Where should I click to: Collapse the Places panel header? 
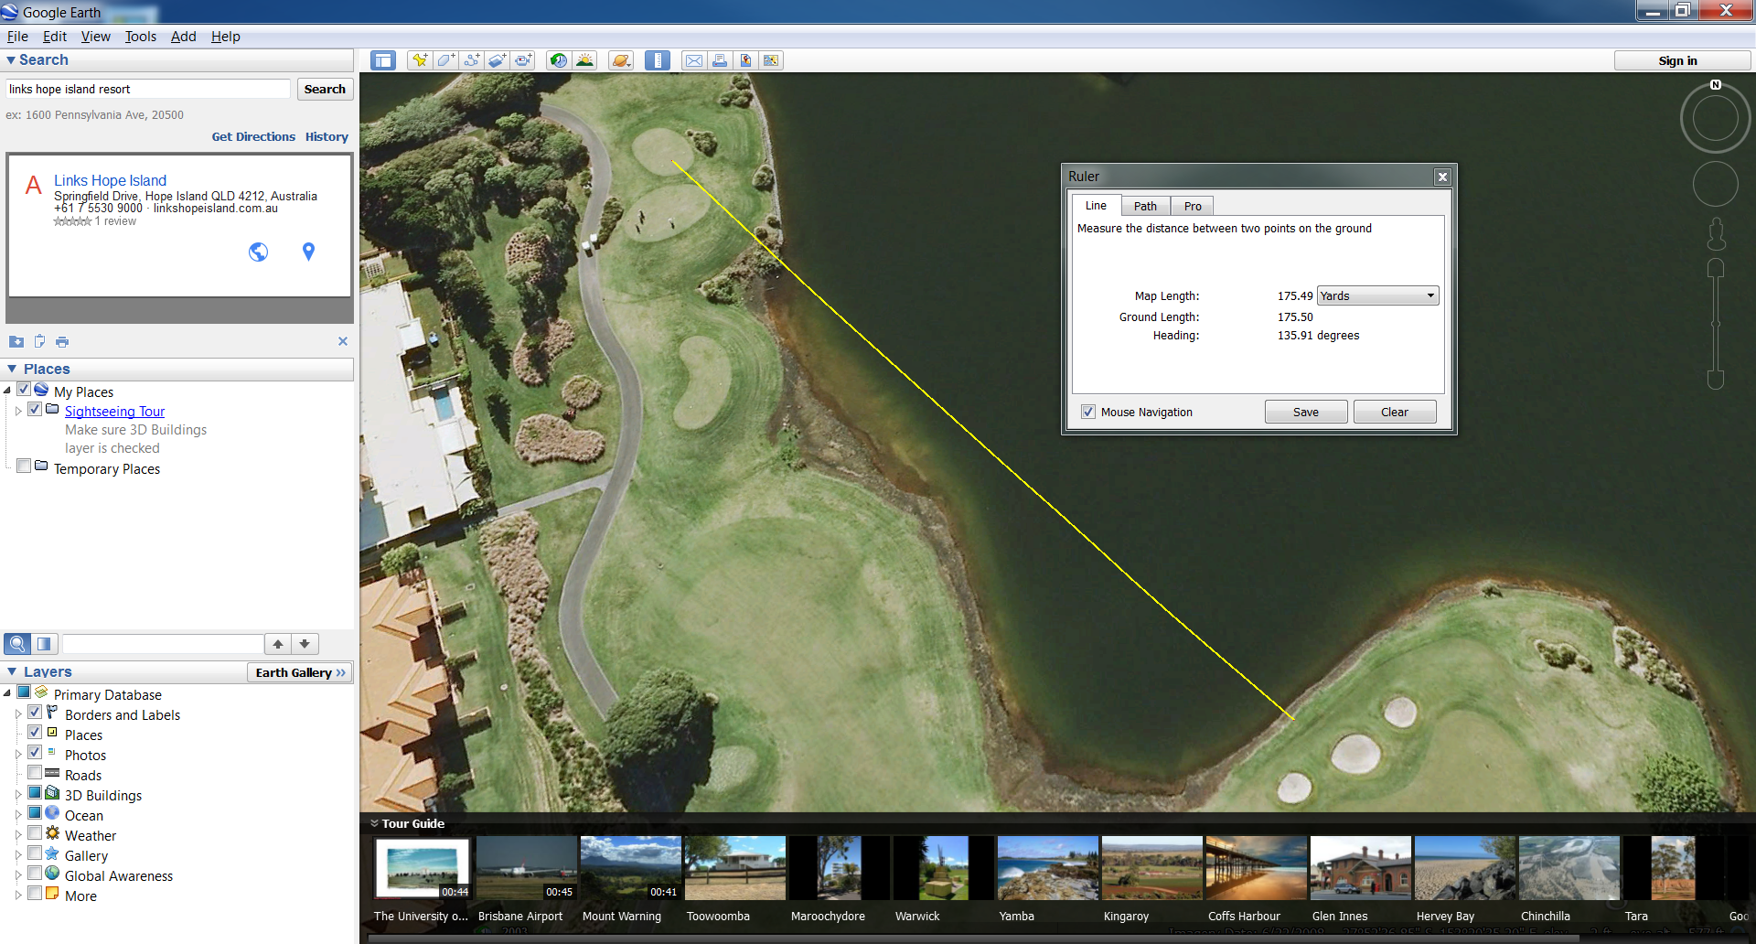[x=13, y=369]
